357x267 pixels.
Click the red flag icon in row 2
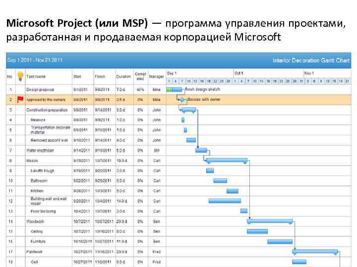coord(20,99)
